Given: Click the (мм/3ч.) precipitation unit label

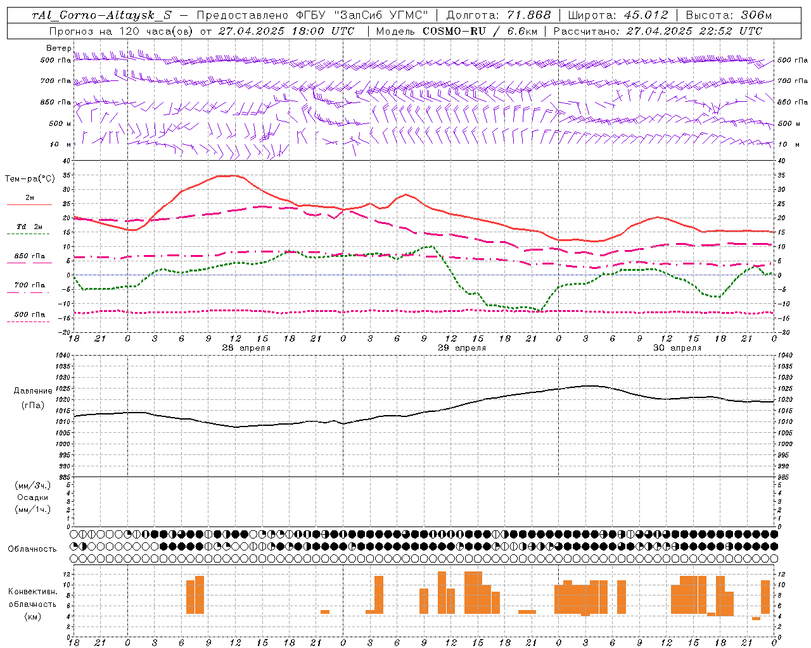Looking at the screenshot, I should tap(33, 485).
